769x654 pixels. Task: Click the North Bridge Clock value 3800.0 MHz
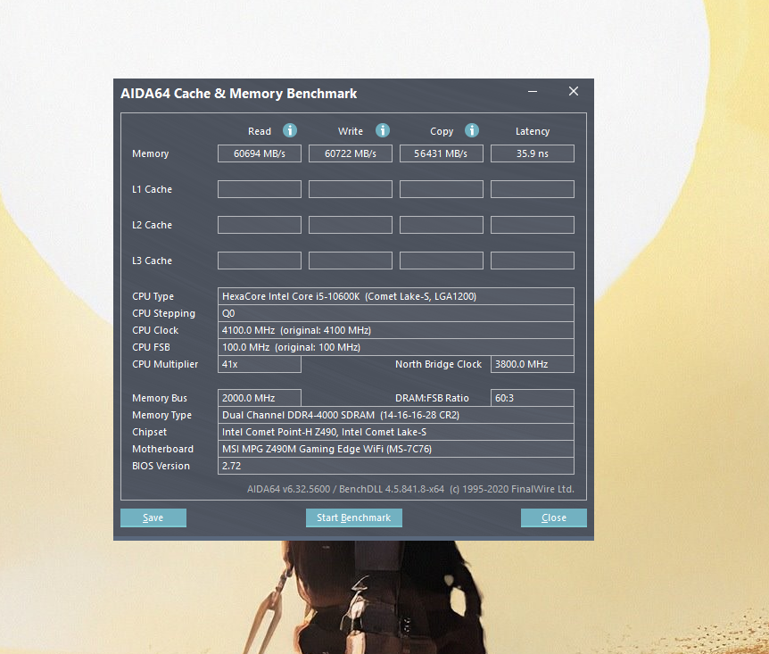(532, 364)
